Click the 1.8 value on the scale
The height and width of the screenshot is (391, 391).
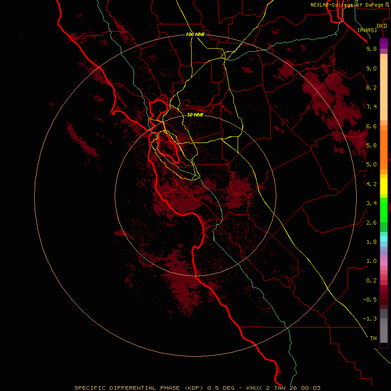pos(371,242)
